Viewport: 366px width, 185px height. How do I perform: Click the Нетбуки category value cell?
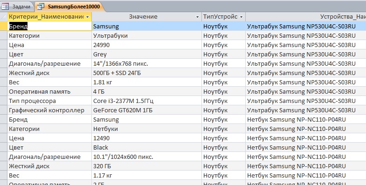pyautogui.click(x=146, y=129)
